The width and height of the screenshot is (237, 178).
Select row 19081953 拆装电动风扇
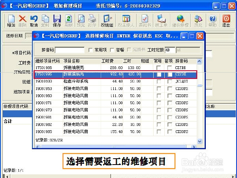(116, 89)
